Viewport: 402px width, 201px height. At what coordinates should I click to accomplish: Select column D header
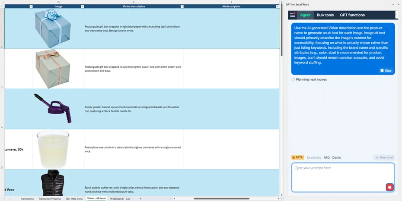58,2
